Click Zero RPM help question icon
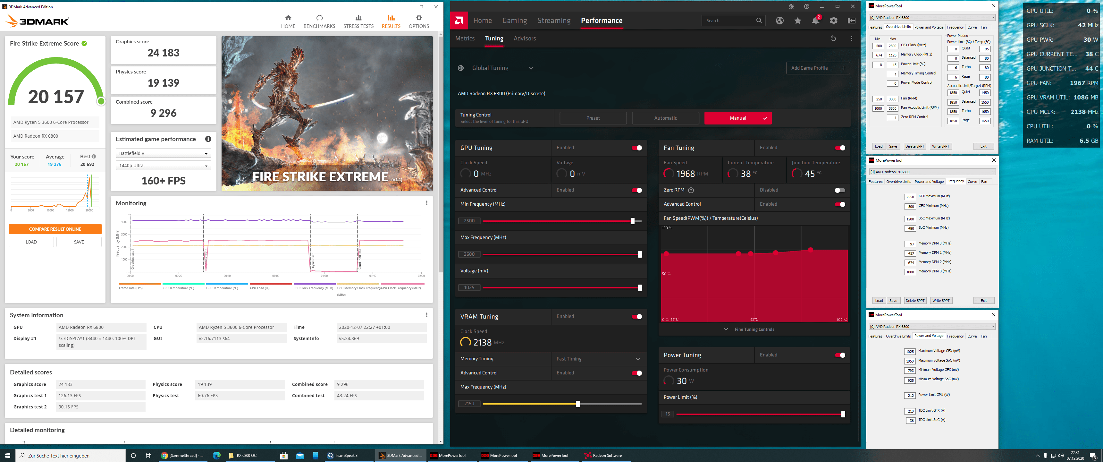Image resolution: width=1103 pixels, height=462 pixels. [x=691, y=190]
